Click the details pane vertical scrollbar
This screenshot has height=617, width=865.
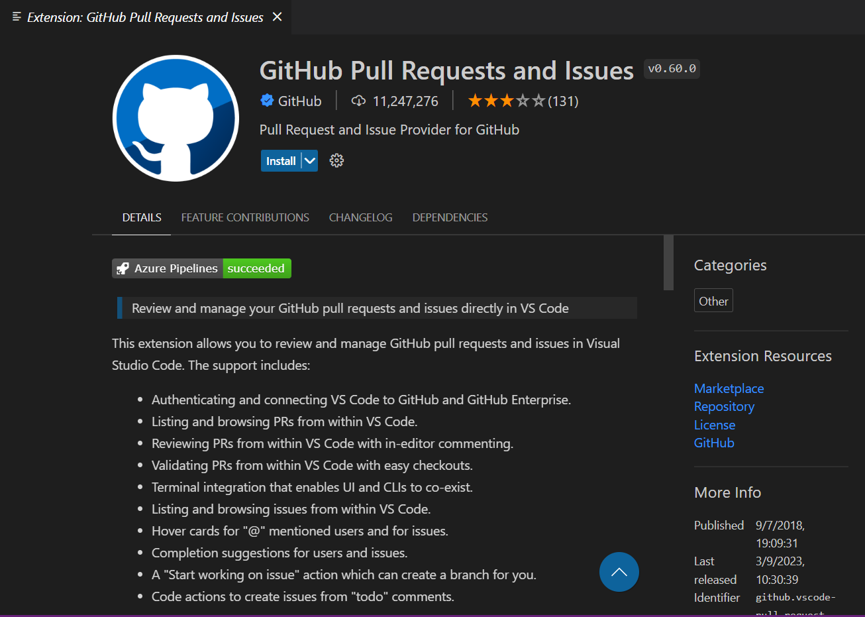[668, 262]
